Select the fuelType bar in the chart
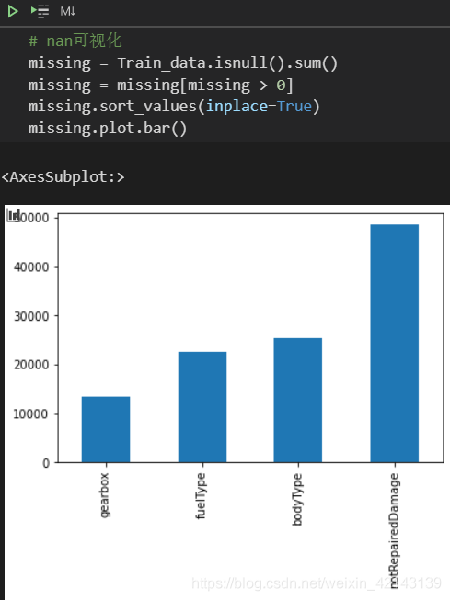This screenshot has height=600, width=450. pos(202,407)
